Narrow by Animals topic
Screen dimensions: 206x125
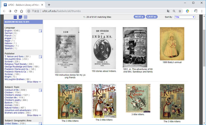pos(9,105)
